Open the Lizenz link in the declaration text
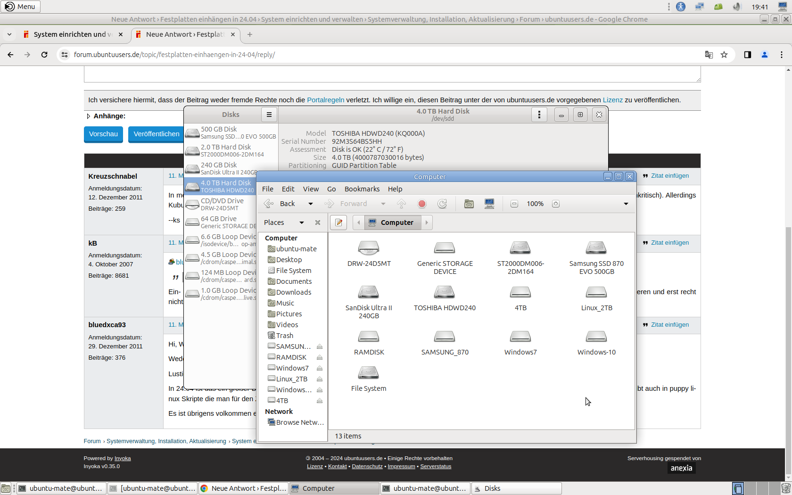The image size is (792, 495). (612, 100)
